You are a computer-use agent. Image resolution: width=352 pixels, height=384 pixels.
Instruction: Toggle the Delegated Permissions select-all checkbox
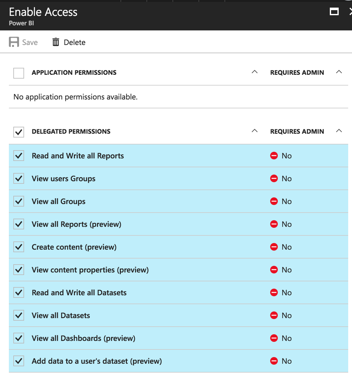19,132
